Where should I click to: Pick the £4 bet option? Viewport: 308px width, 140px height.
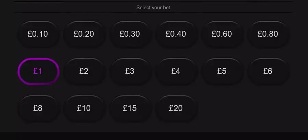click(176, 71)
